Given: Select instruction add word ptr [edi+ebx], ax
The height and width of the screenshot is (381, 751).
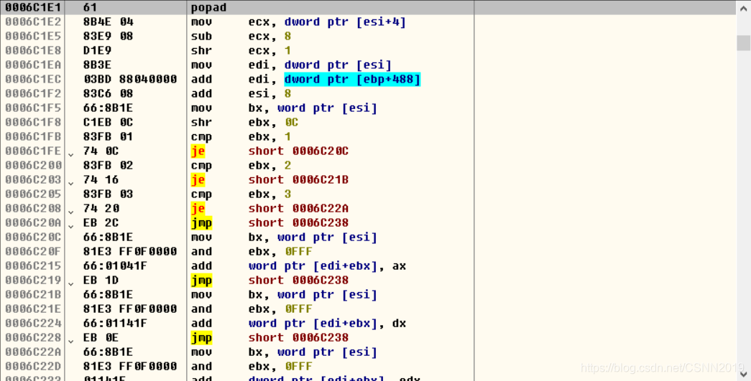Looking at the screenshot, I should pyautogui.click(x=298, y=265).
